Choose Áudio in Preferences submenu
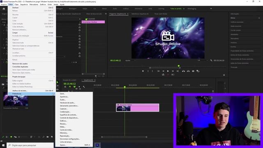Image resolution: width=263 pixels, height=148 pixels. [74, 99]
